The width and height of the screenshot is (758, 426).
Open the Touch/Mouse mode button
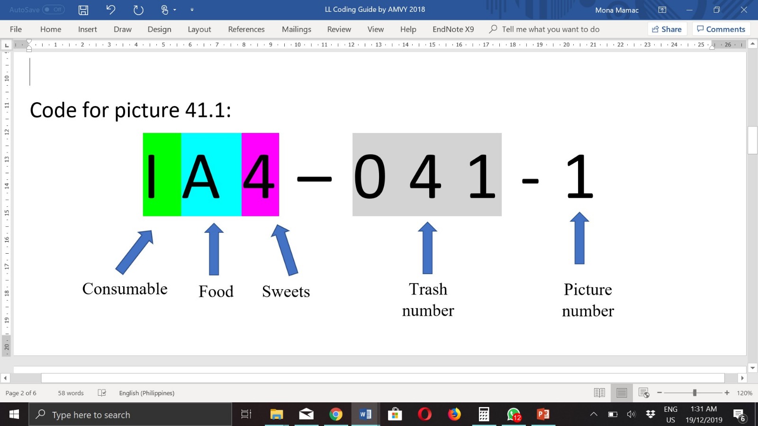tap(164, 10)
